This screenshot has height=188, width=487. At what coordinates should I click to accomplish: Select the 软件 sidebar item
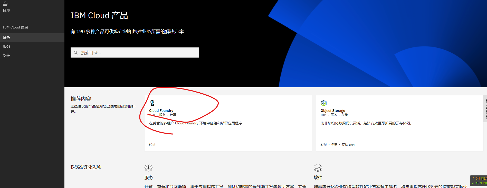(x=32, y=55)
